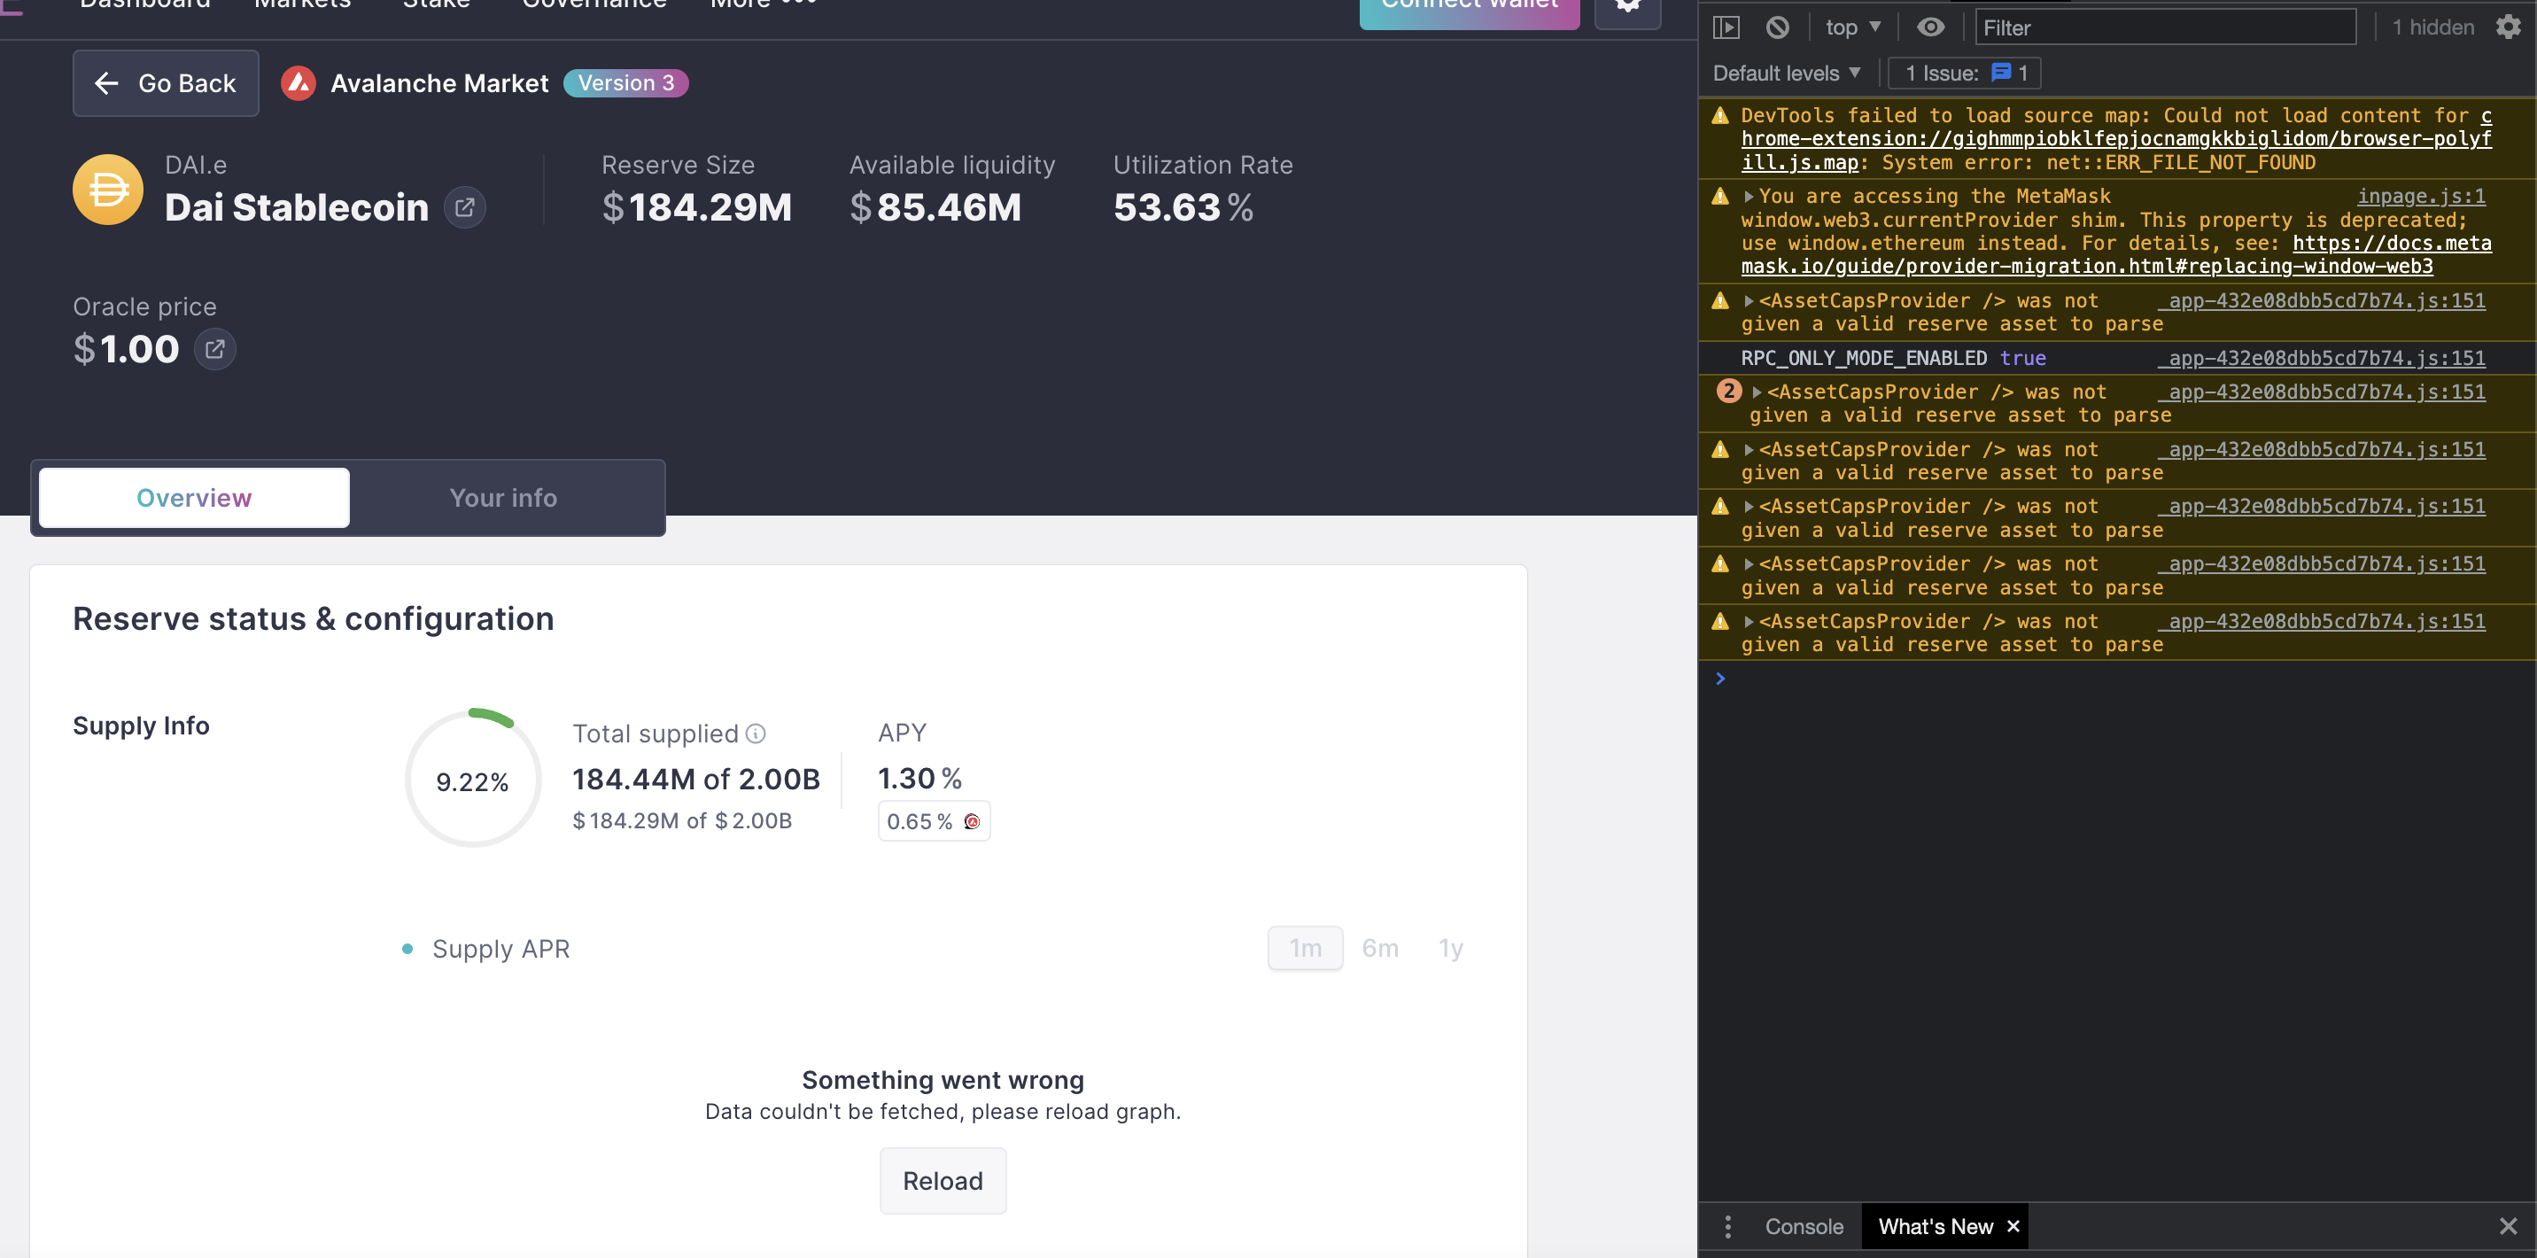Click the 9.22% supply progress circle
Viewport: 2537px width, 1258px height.
(x=473, y=780)
